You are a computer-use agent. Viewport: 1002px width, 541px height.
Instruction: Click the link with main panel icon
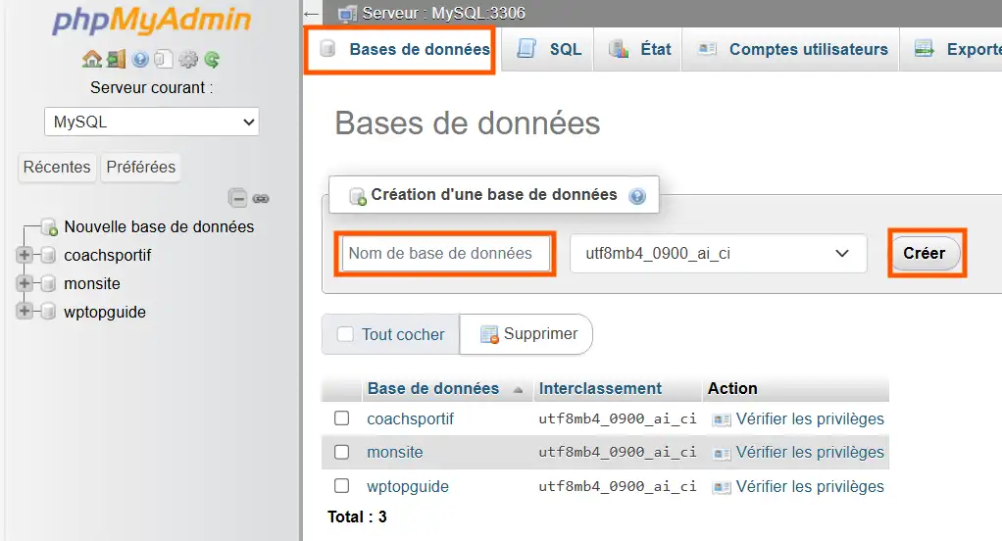(261, 199)
